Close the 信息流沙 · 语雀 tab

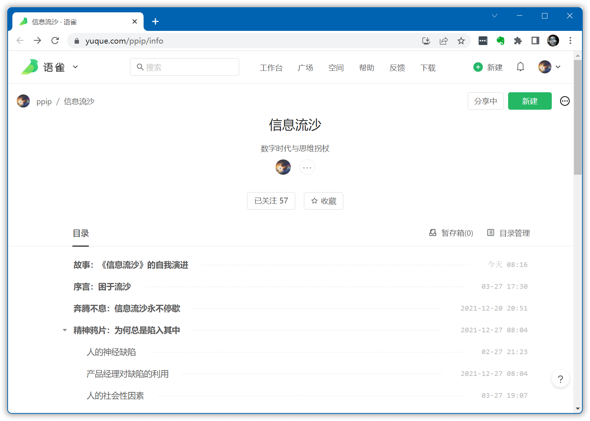pyautogui.click(x=135, y=21)
